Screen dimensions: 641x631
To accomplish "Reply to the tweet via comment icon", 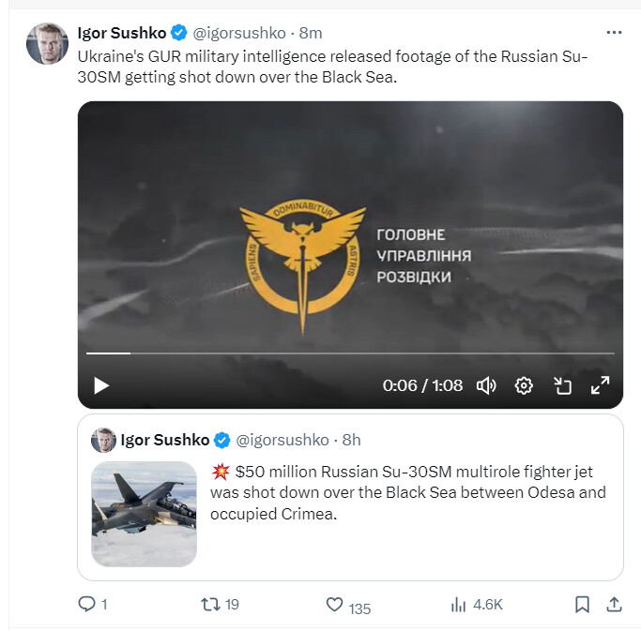I will click(86, 604).
